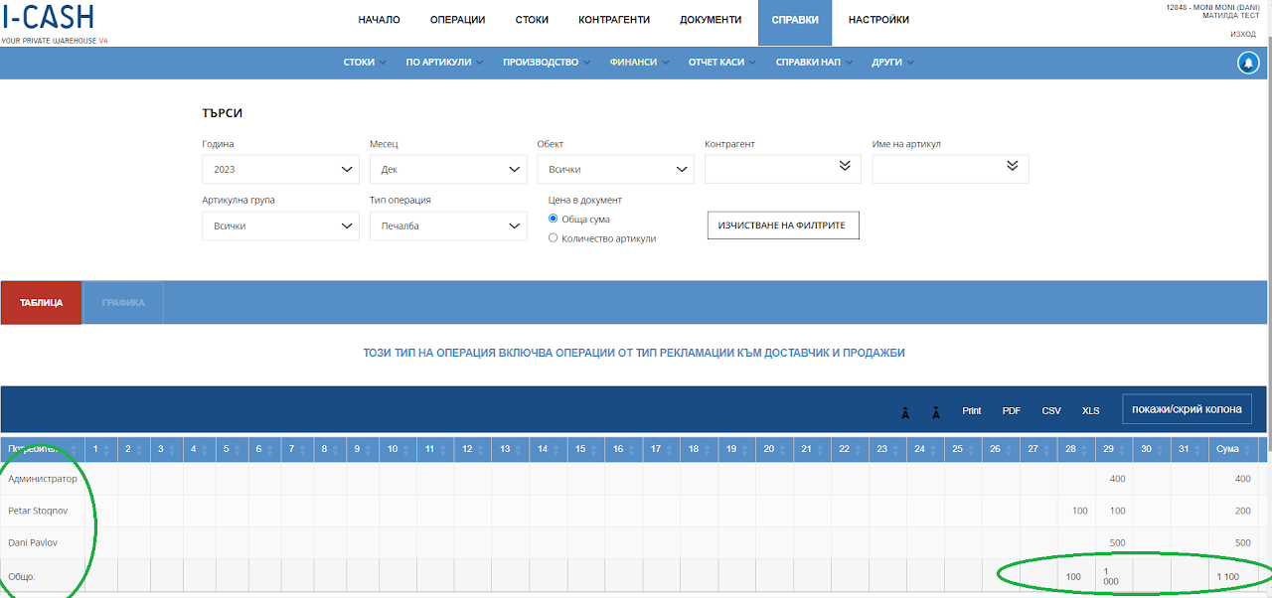Open Тип операция dropdown showing Печалба
This screenshot has height=598, width=1272.
coord(448,225)
